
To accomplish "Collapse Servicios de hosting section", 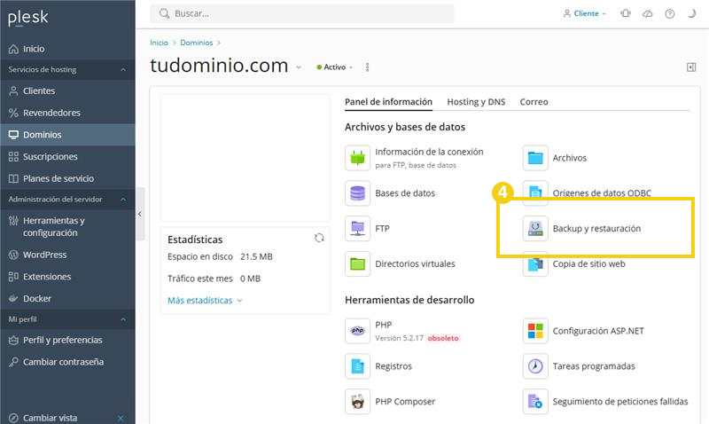I will click(123, 70).
